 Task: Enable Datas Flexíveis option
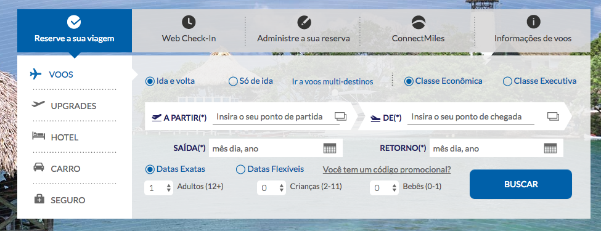pos(240,169)
